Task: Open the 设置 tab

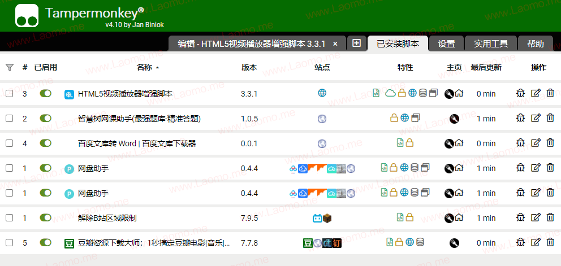Action: (x=447, y=43)
